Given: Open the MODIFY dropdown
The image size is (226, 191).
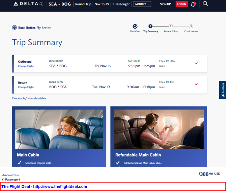Looking at the screenshot, I should tap(142, 4).
